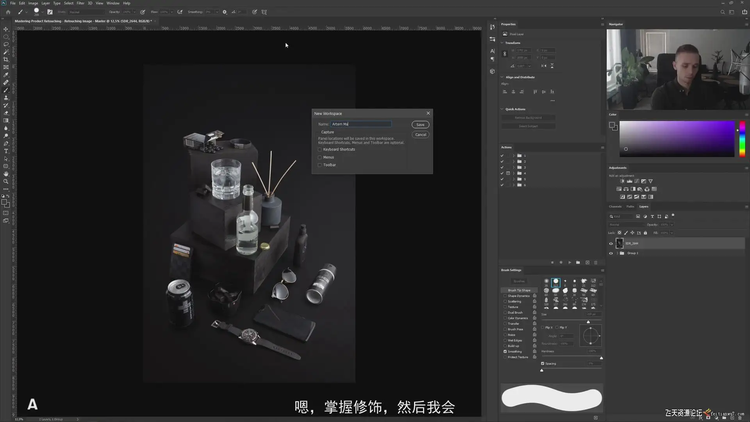The width and height of the screenshot is (750, 422).
Task: Select the Crop tool
Action: click(6, 59)
